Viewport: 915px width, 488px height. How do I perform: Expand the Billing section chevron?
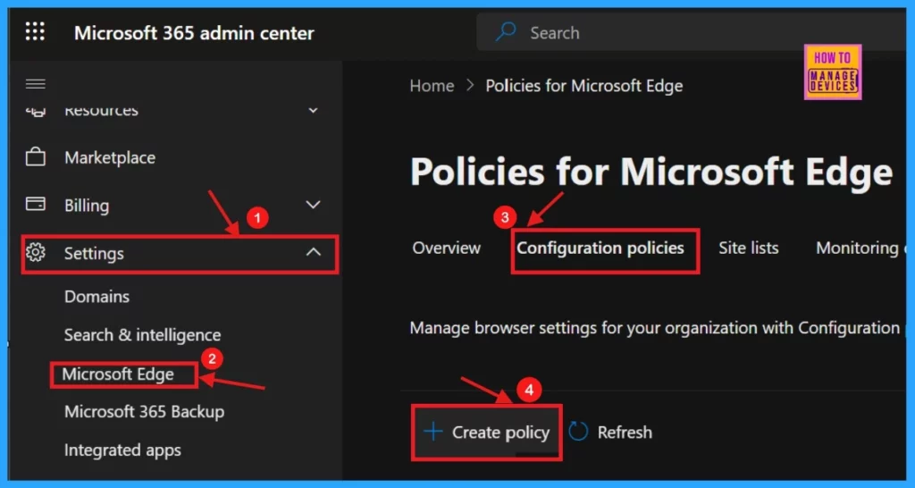point(314,205)
